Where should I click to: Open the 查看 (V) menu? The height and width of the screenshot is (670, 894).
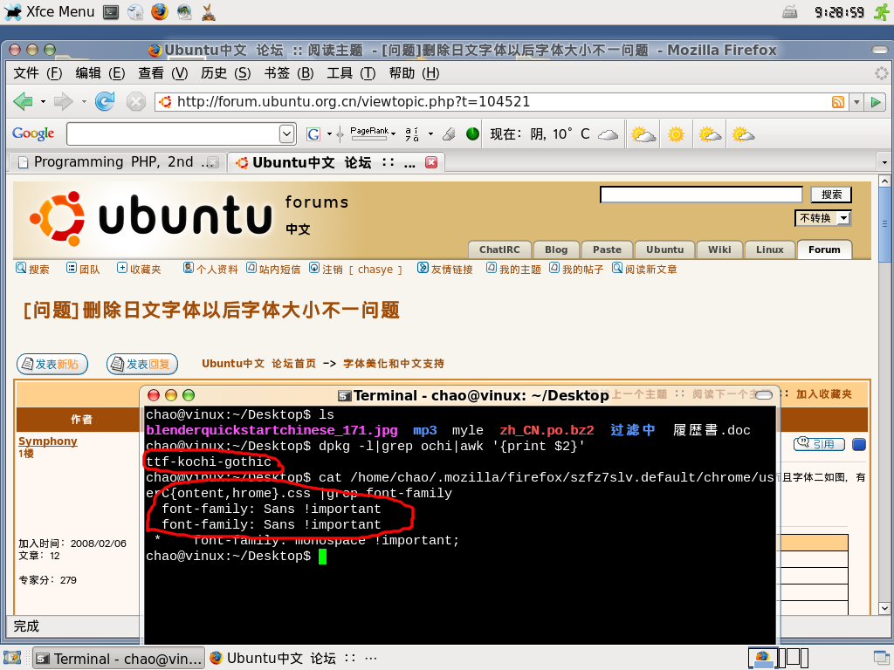point(163,73)
